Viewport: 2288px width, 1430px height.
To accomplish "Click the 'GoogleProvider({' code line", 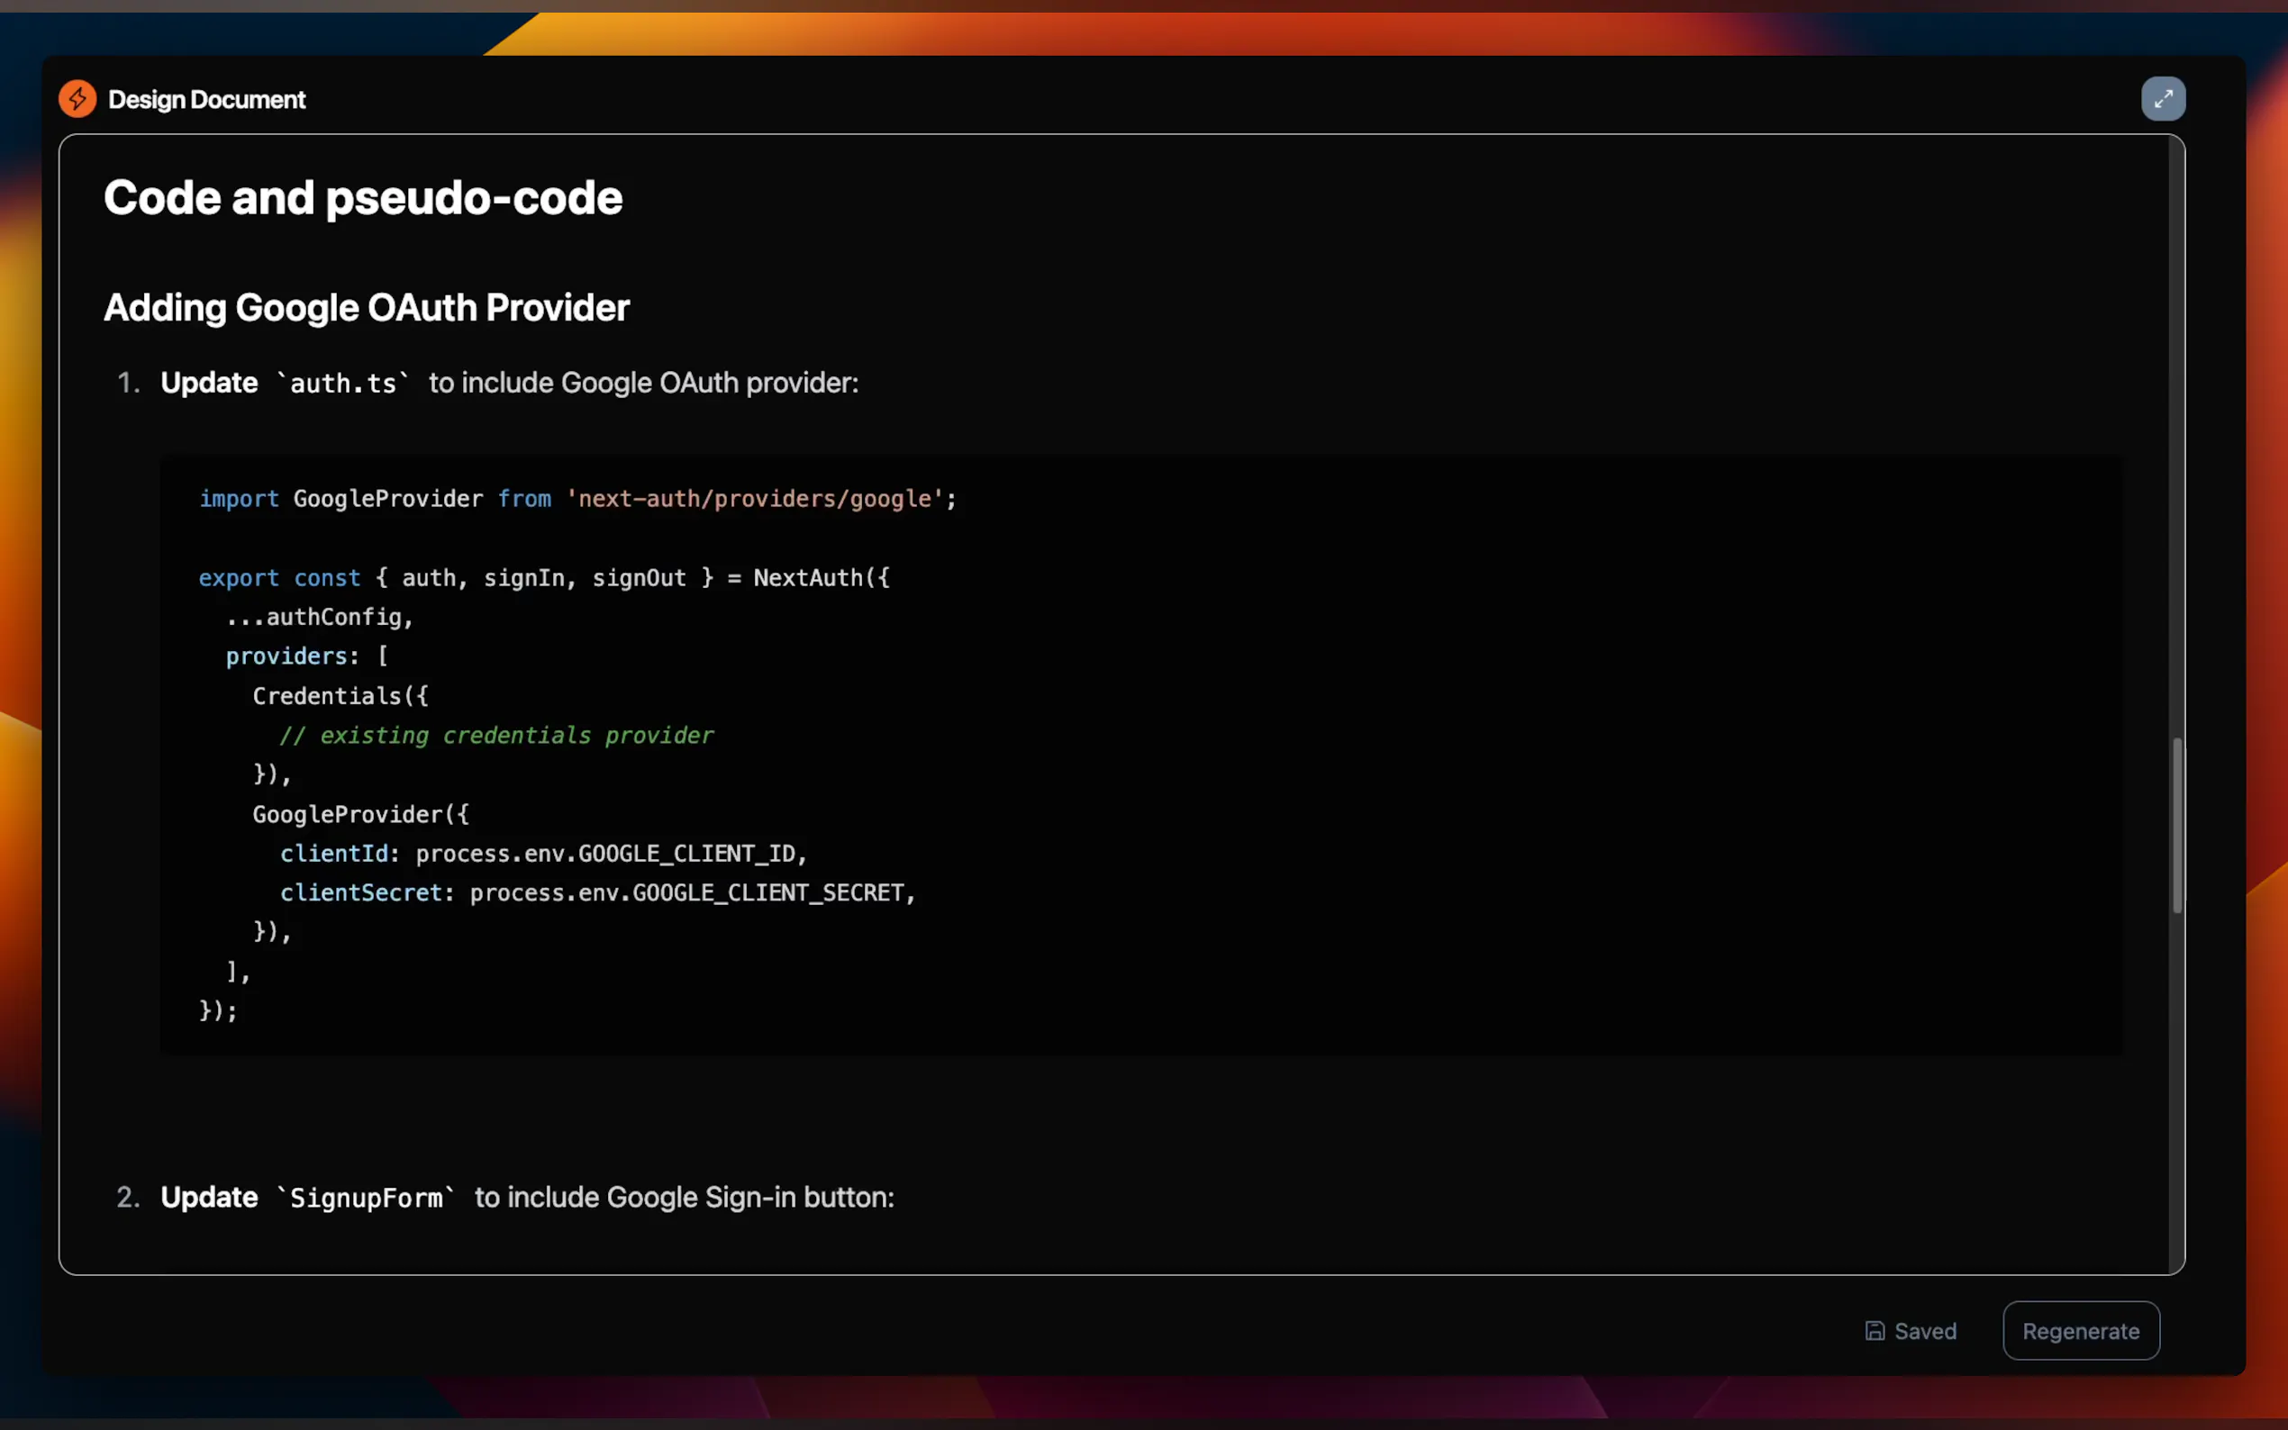I will coord(359,814).
